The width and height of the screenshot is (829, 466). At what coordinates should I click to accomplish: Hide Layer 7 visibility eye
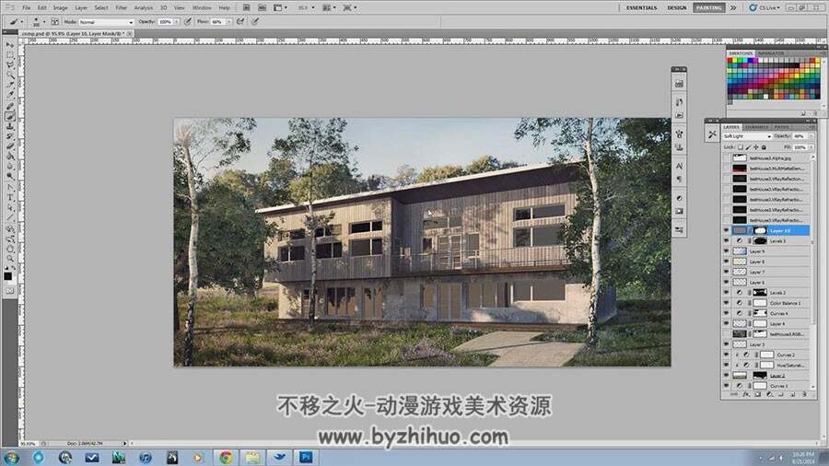tap(726, 272)
